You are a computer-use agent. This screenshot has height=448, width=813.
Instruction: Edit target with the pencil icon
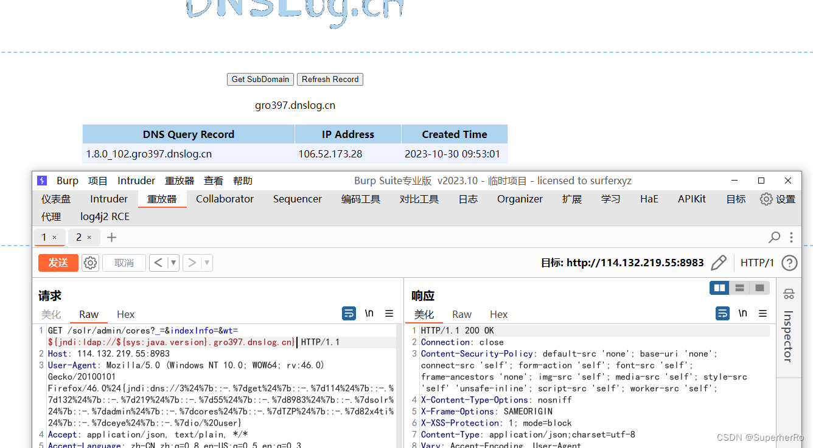click(719, 263)
